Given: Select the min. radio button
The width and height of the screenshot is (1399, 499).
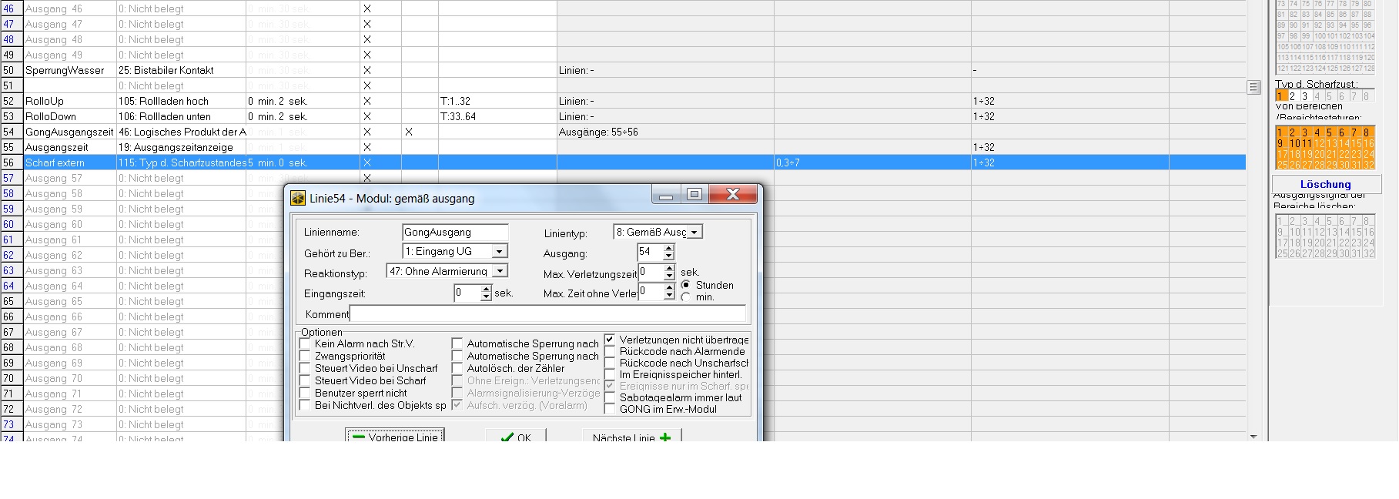Looking at the screenshot, I should [685, 297].
